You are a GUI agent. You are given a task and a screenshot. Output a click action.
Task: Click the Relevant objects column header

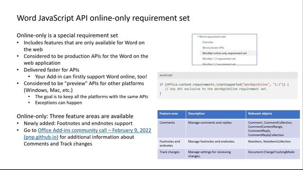(x=273, y=114)
